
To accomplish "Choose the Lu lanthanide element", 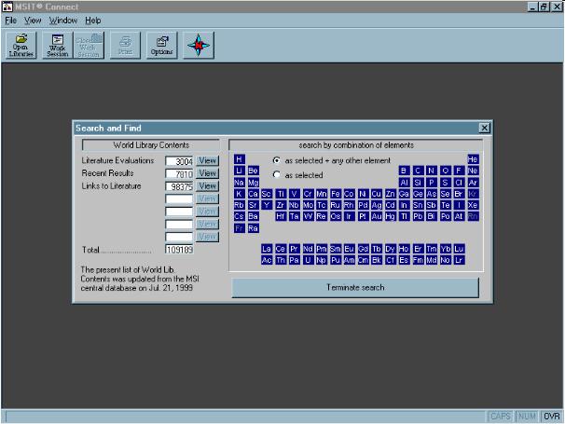I will point(459,249).
